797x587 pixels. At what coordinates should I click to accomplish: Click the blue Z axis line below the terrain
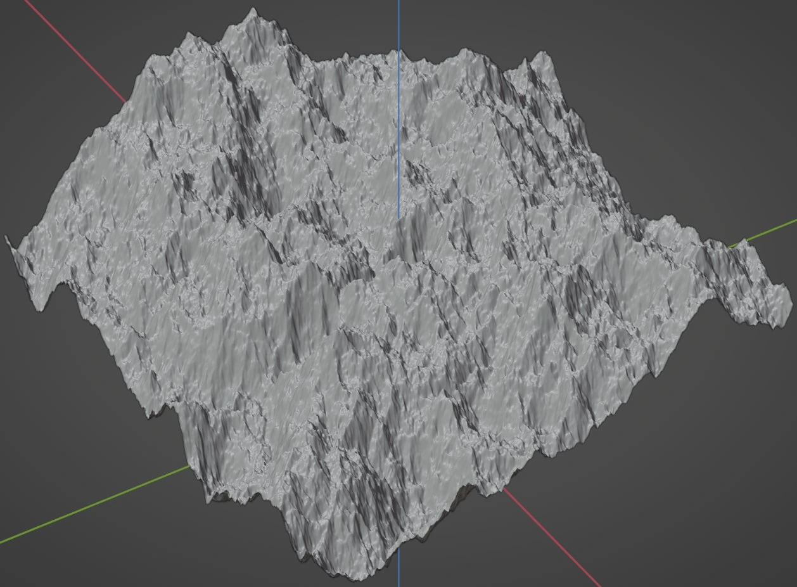click(x=398, y=571)
